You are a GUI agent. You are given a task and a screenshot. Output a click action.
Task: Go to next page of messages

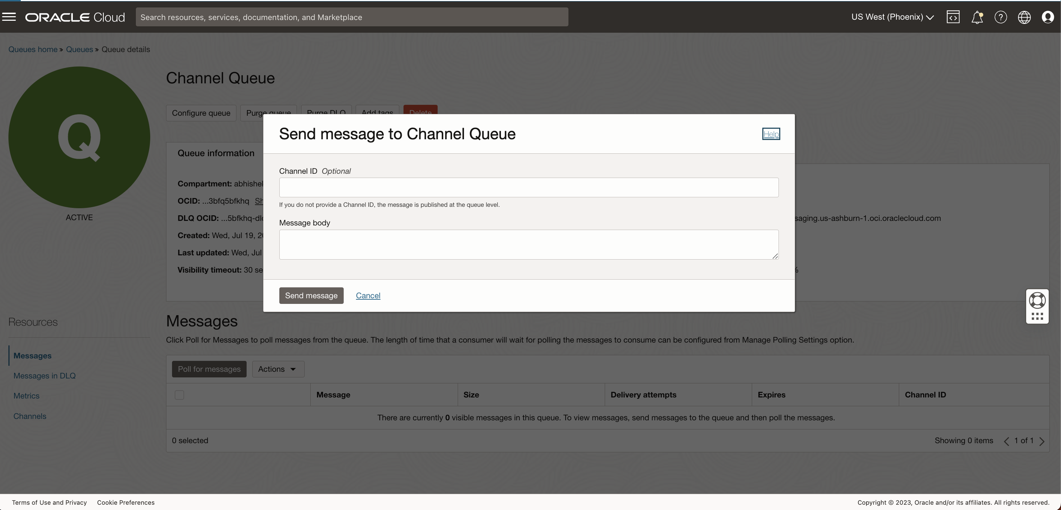coord(1042,440)
